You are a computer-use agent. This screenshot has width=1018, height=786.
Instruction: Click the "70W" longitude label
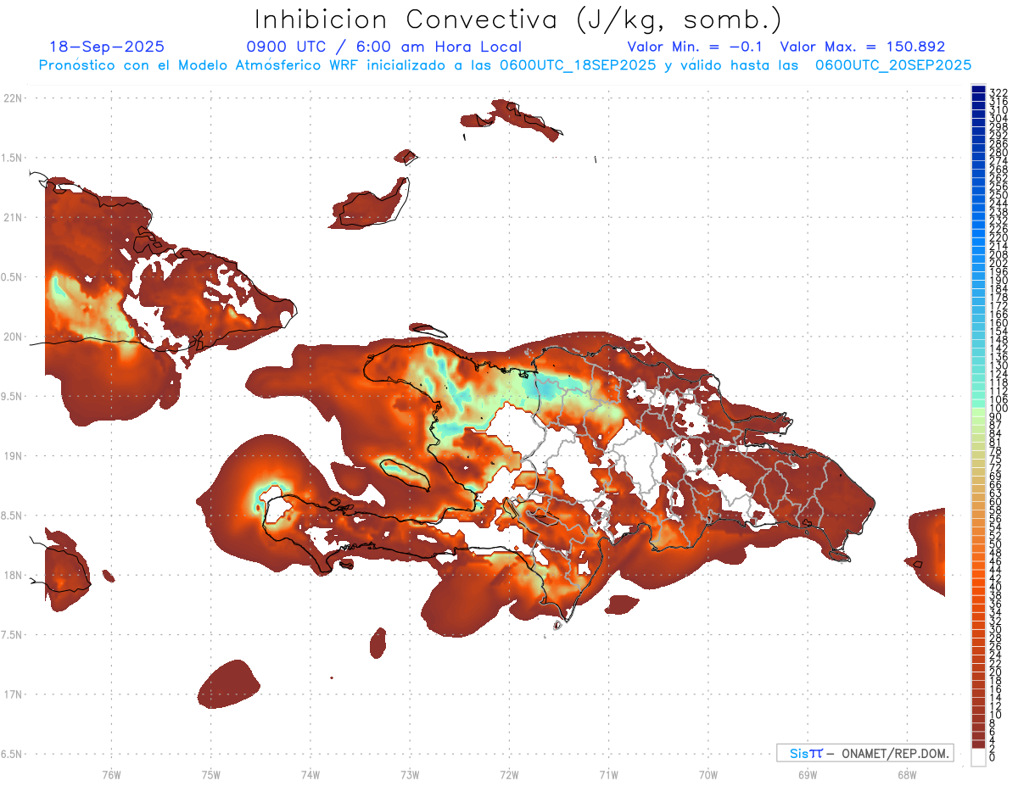(x=708, y=774)
